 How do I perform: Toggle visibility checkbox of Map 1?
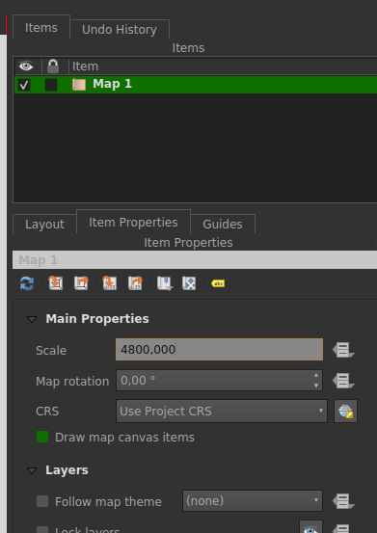coord(24,85)
